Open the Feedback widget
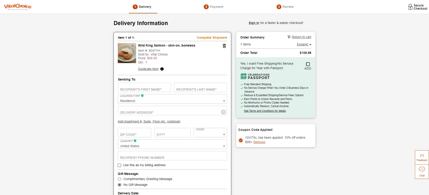Screen dimensions: 429x195 [422, 157]
